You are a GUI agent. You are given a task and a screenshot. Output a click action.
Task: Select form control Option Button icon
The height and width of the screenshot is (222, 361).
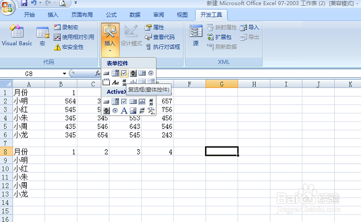pos(151,73)
